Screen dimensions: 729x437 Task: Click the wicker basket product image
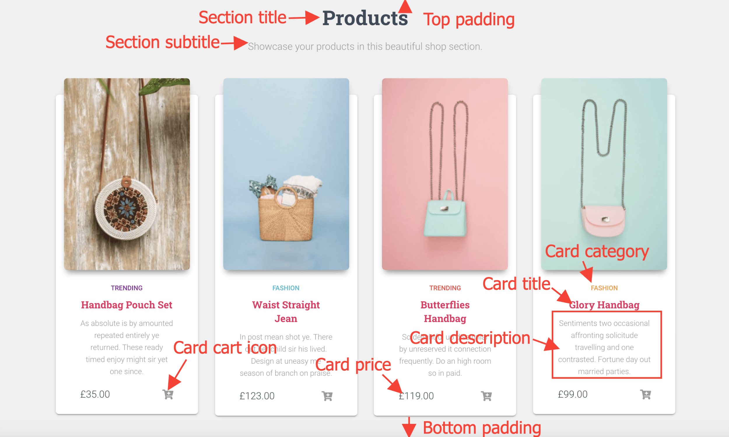point(286,174)
